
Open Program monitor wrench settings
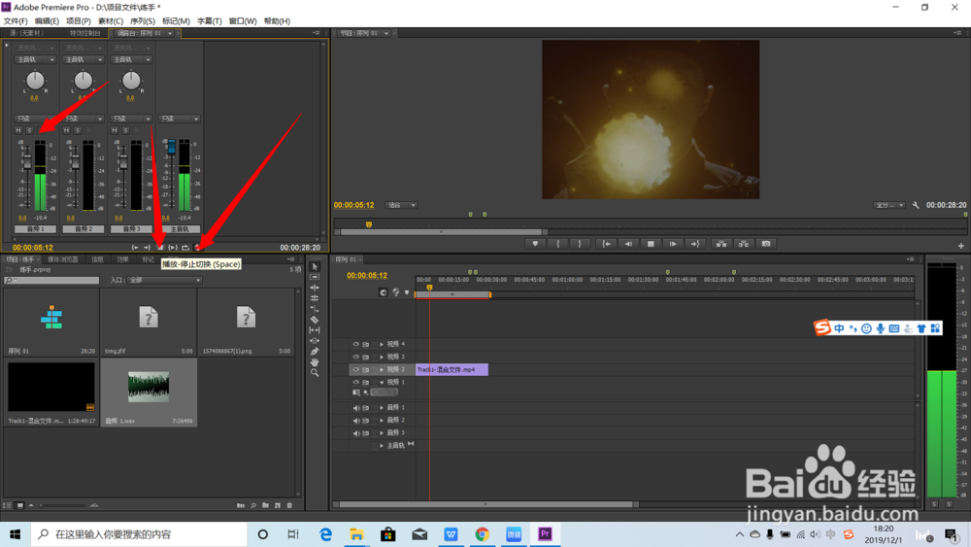pyautogui.click(x=916, y=205)
